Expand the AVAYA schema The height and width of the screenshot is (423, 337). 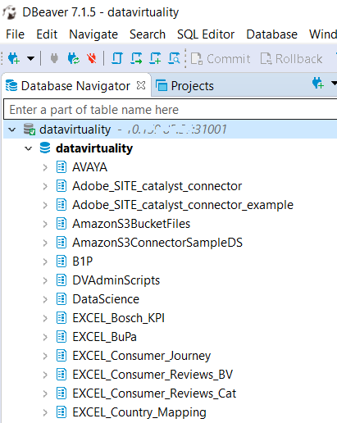click(x=45, y=167)
